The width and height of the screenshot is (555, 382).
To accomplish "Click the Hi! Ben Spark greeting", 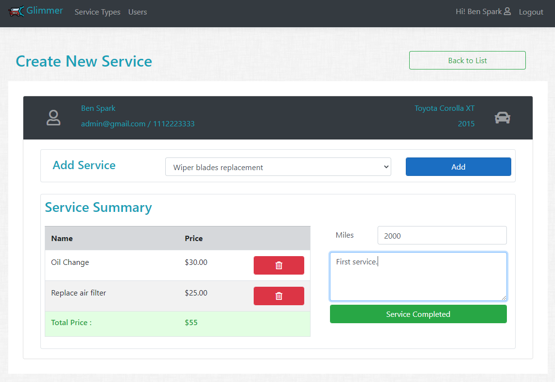I will 478,12.
